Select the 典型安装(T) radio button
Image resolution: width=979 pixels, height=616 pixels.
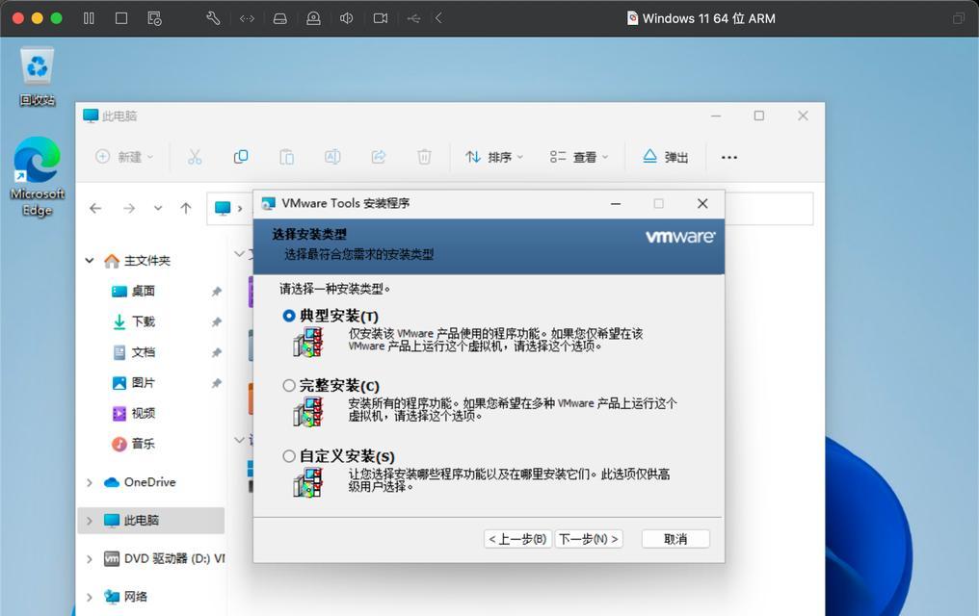pyautogui.click(x=288, y=316)
